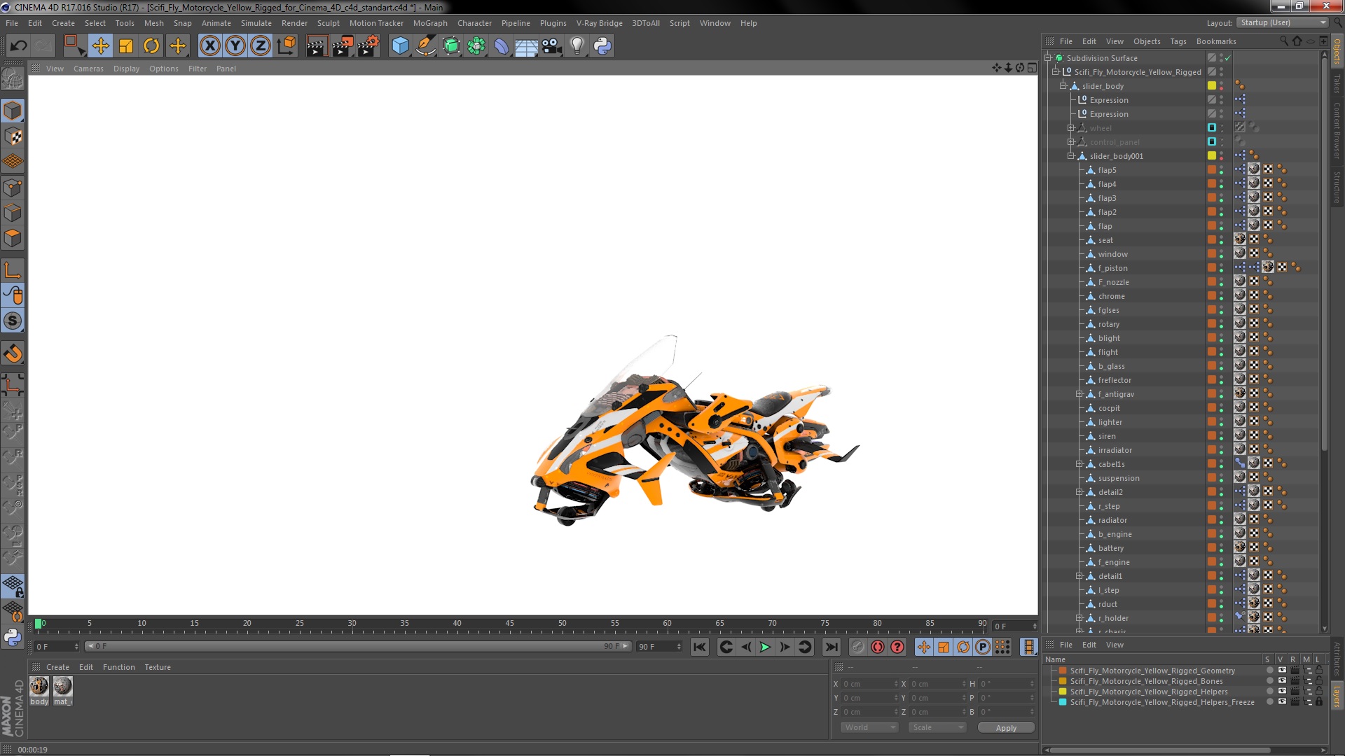Image resolution: width=1345 pixels, height=756 pixels.
Task: Collapse the slider_body001 hierarchy
Action: [1071, 156]
